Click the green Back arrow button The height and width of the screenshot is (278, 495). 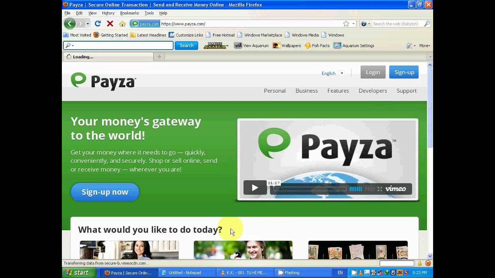pyautogui.click(x=70, y=24)
